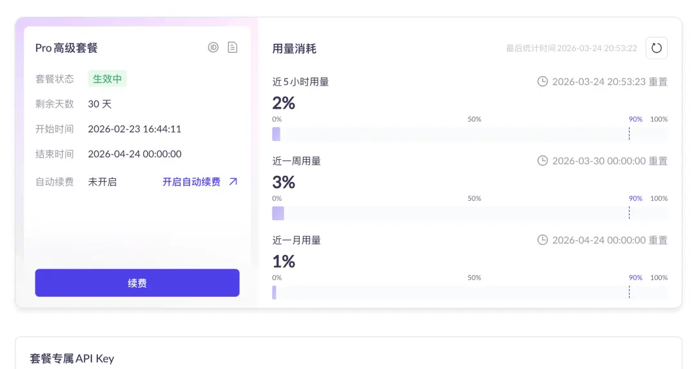This screenshot has height=369, width=696.
Task: Click the 套餐专属 API Key heading
Action: pyautogui.click(x=72, y=358)
